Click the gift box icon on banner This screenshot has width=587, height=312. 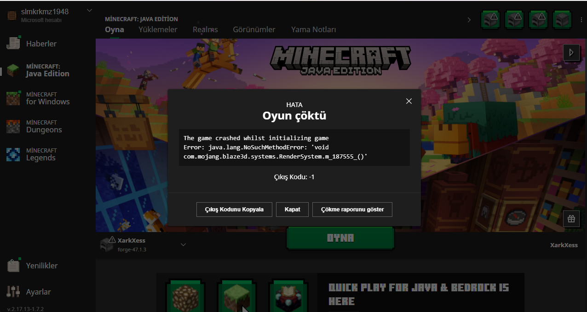571,219
